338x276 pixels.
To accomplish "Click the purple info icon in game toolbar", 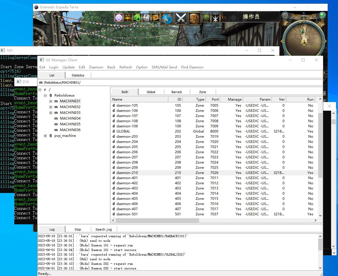I will (x=119, y=18).
